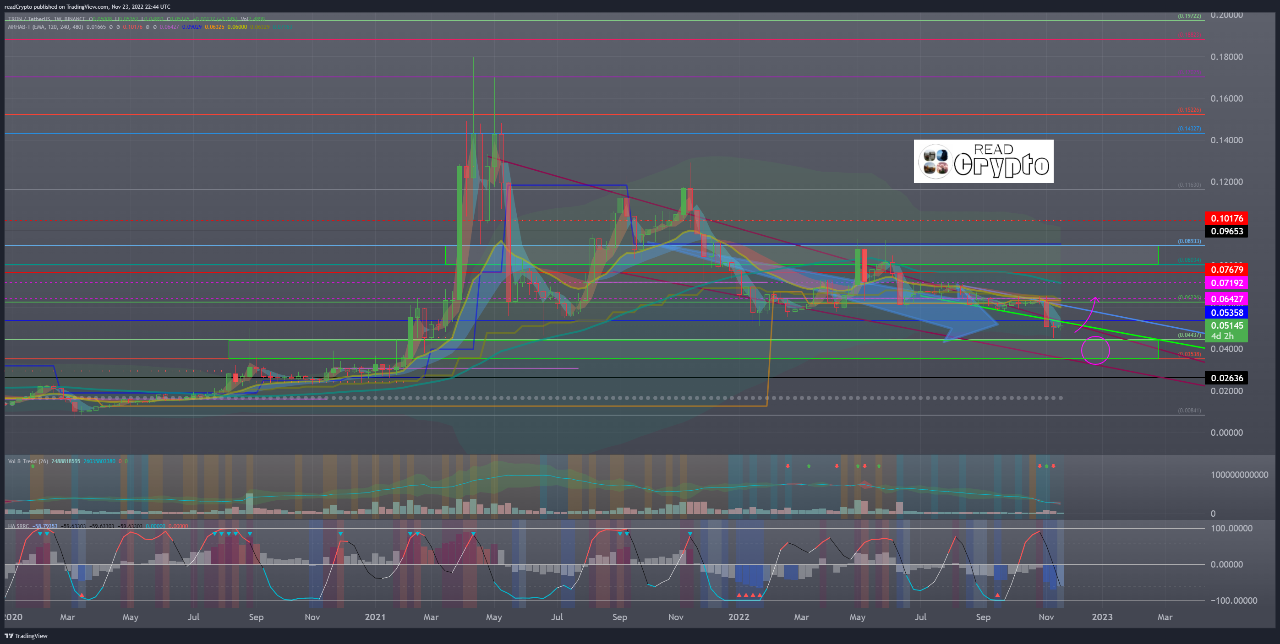The image size is (1280, 644).
Task: Click the low price value L0.04893
Action: pos(153,19)
